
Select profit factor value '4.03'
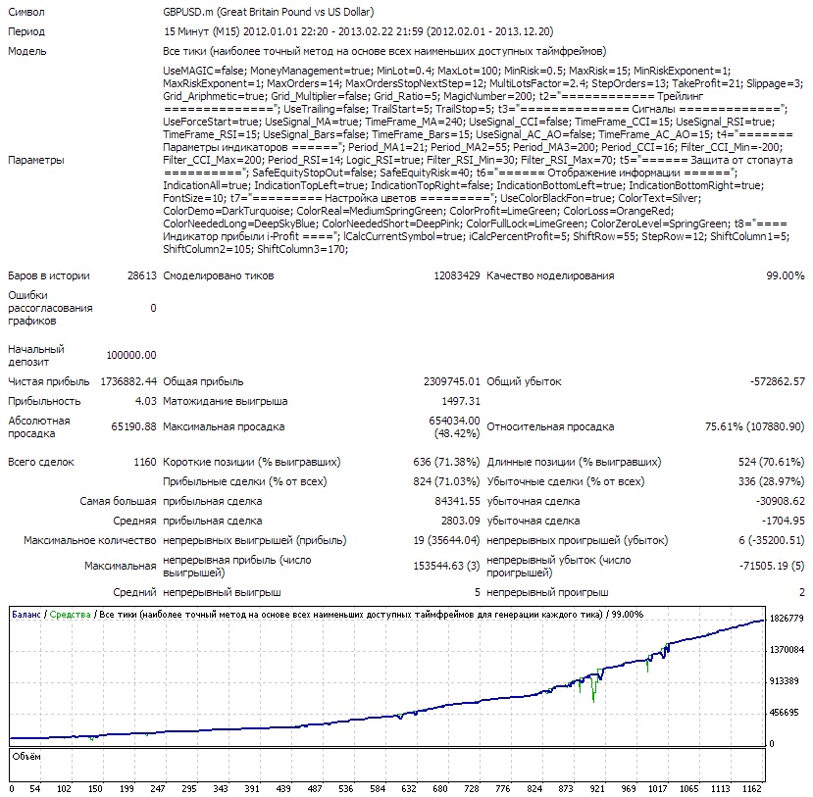click(x=146, y=401)
